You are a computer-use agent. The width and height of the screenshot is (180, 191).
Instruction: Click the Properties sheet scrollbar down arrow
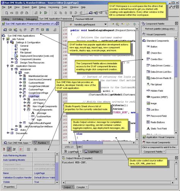pos(57,182)
